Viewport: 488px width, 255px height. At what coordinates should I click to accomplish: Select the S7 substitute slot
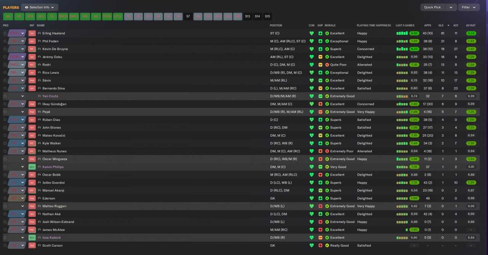tap(188, 16)
